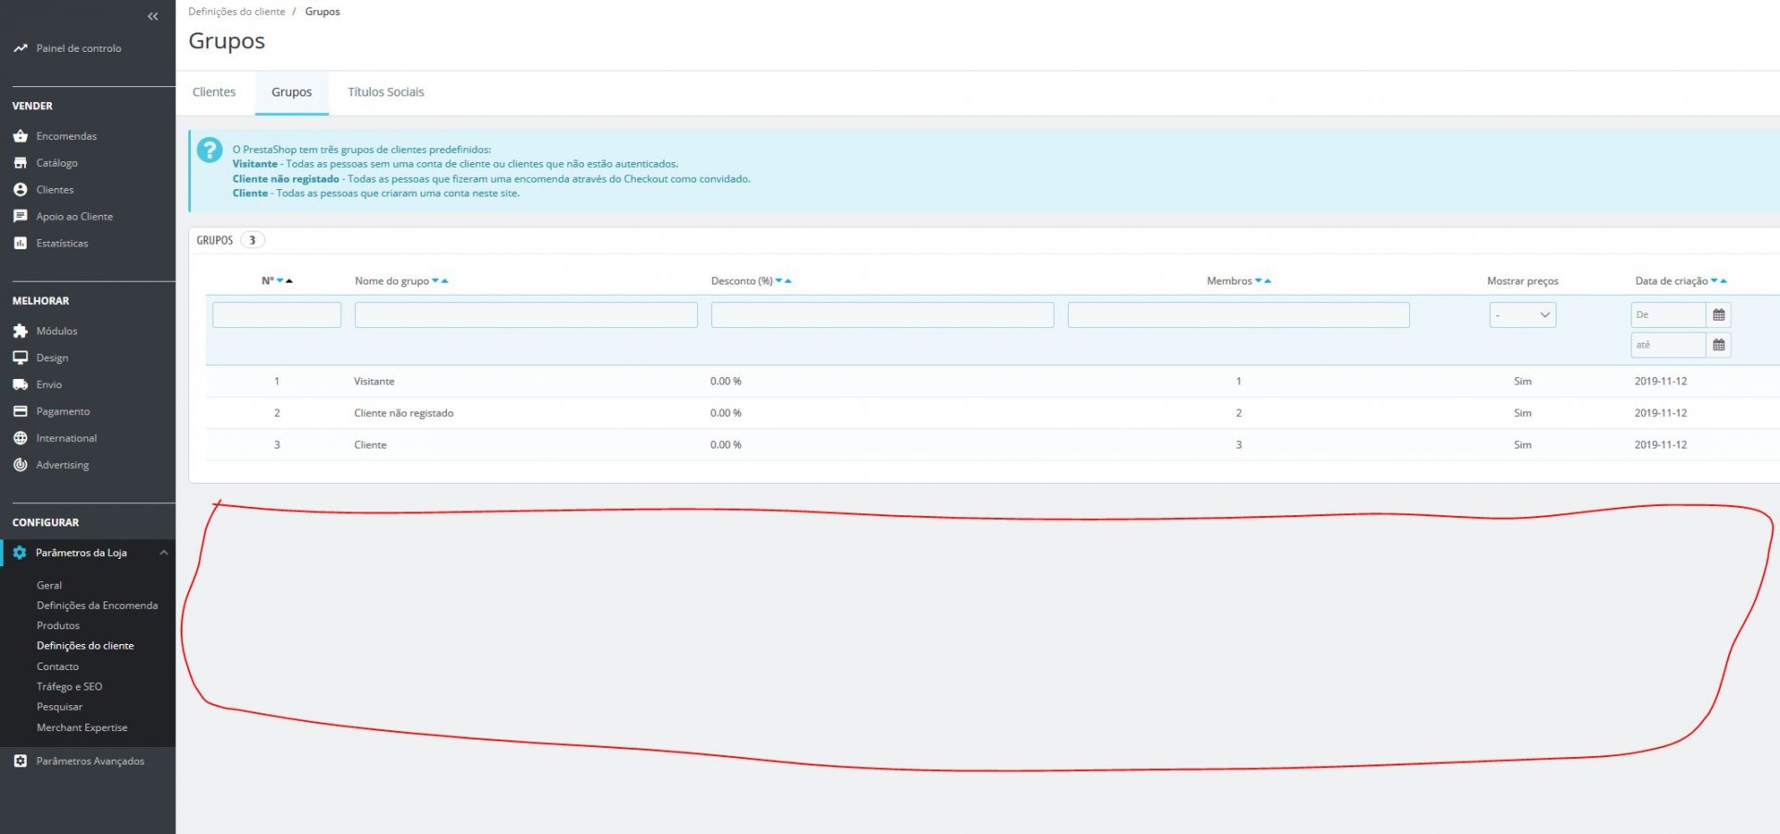Click Definições do cliente breadcrumb link
Image resolution: width=1780 pixels, height=834 pixels.
236,12
